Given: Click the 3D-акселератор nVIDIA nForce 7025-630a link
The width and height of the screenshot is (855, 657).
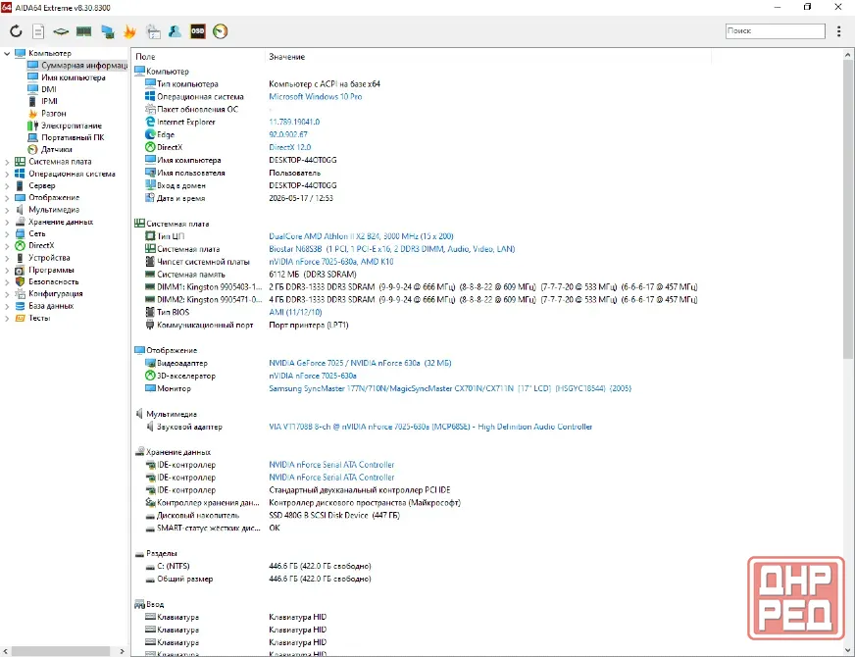Looking at the screenshot, I should tap(313, 376).
